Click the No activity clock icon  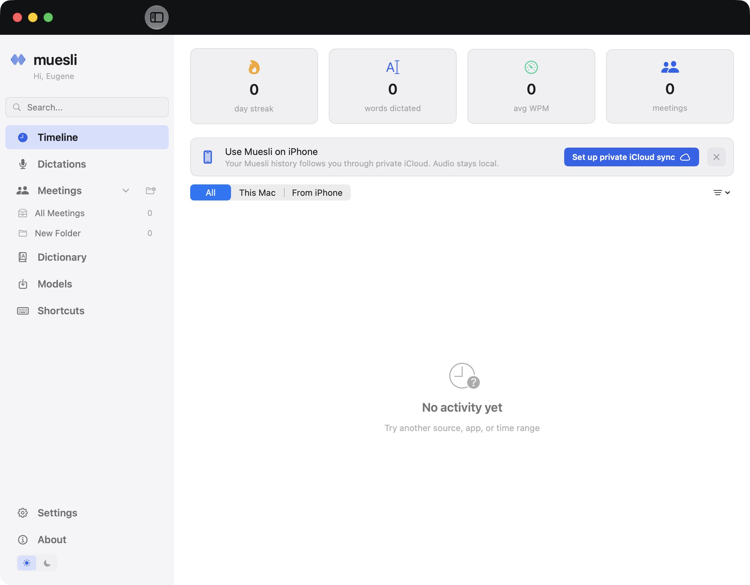pyautogui.click(x=464, y=376)
